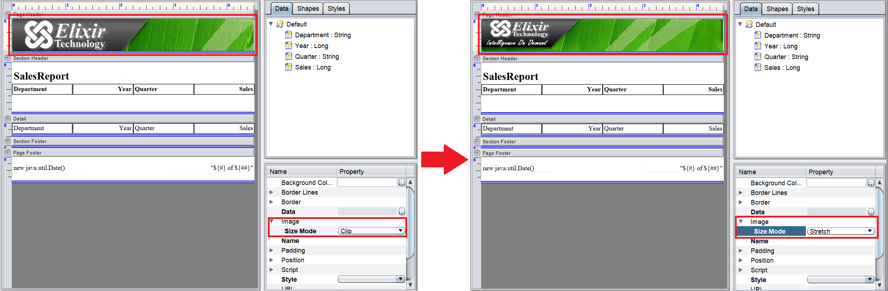888x291 pixels.
Task: Click the Year field icon in right Data tree
Action: 758,46
